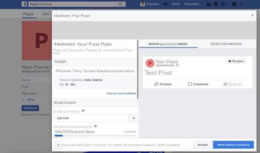Click the 1000-3700 Persons estimate text

pos(74,132)
